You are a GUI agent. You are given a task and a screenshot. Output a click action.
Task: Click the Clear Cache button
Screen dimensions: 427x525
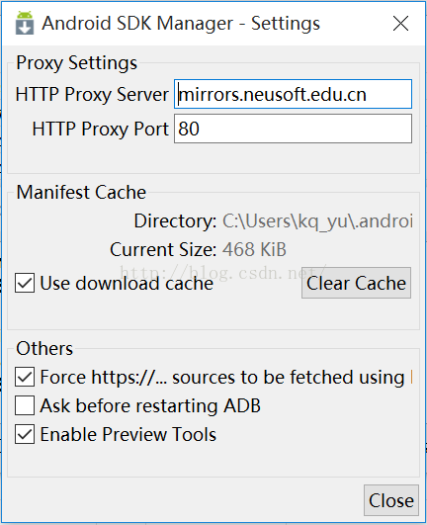click(x=356, y=283)
